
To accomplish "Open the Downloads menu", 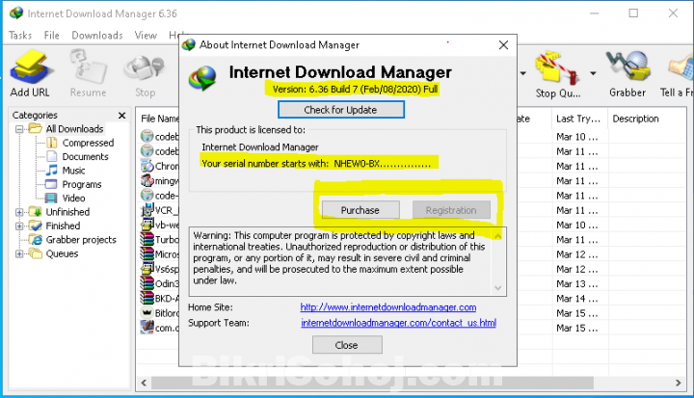I will coord(97,36).
